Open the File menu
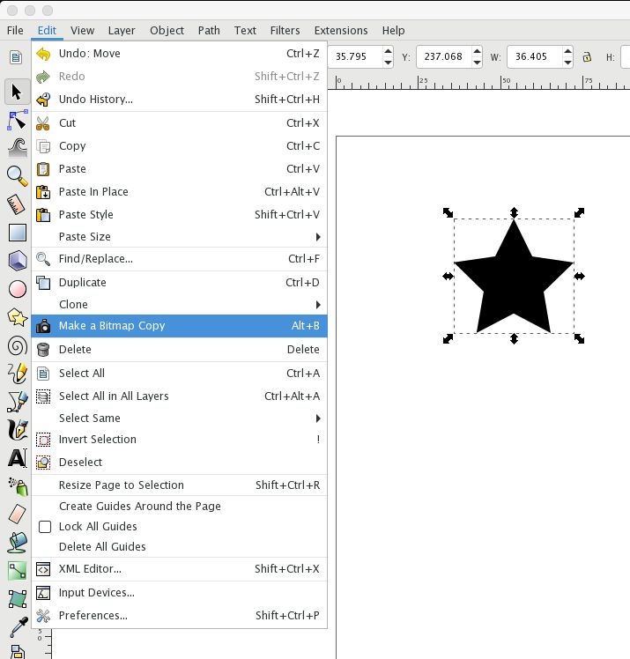Screen dimensions: 630x659 click(15, 30)
